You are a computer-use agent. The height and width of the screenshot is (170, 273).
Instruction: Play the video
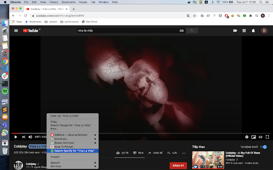[x=16, y=137]
